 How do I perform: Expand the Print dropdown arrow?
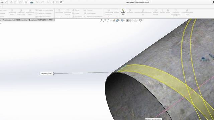point(34,2)
